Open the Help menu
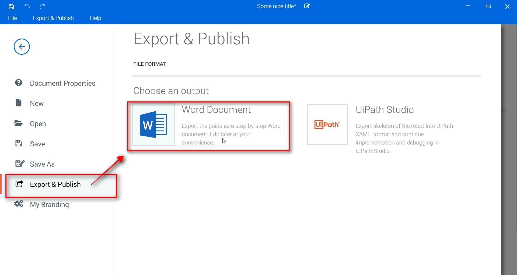The height and width of the screenshot is (275, 517). coord(96,18)
